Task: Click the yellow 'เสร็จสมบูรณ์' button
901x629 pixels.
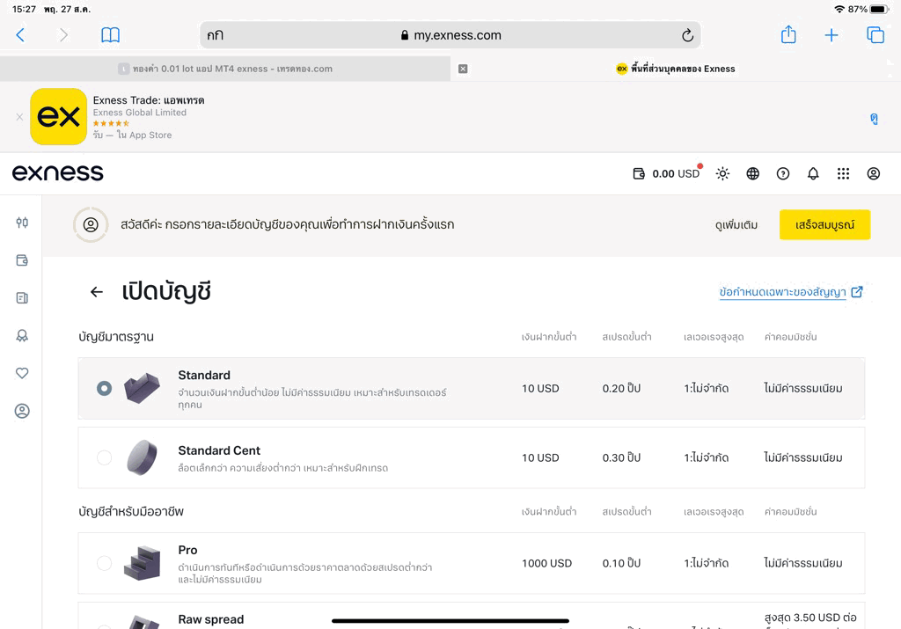Action: tap(824, 224)
